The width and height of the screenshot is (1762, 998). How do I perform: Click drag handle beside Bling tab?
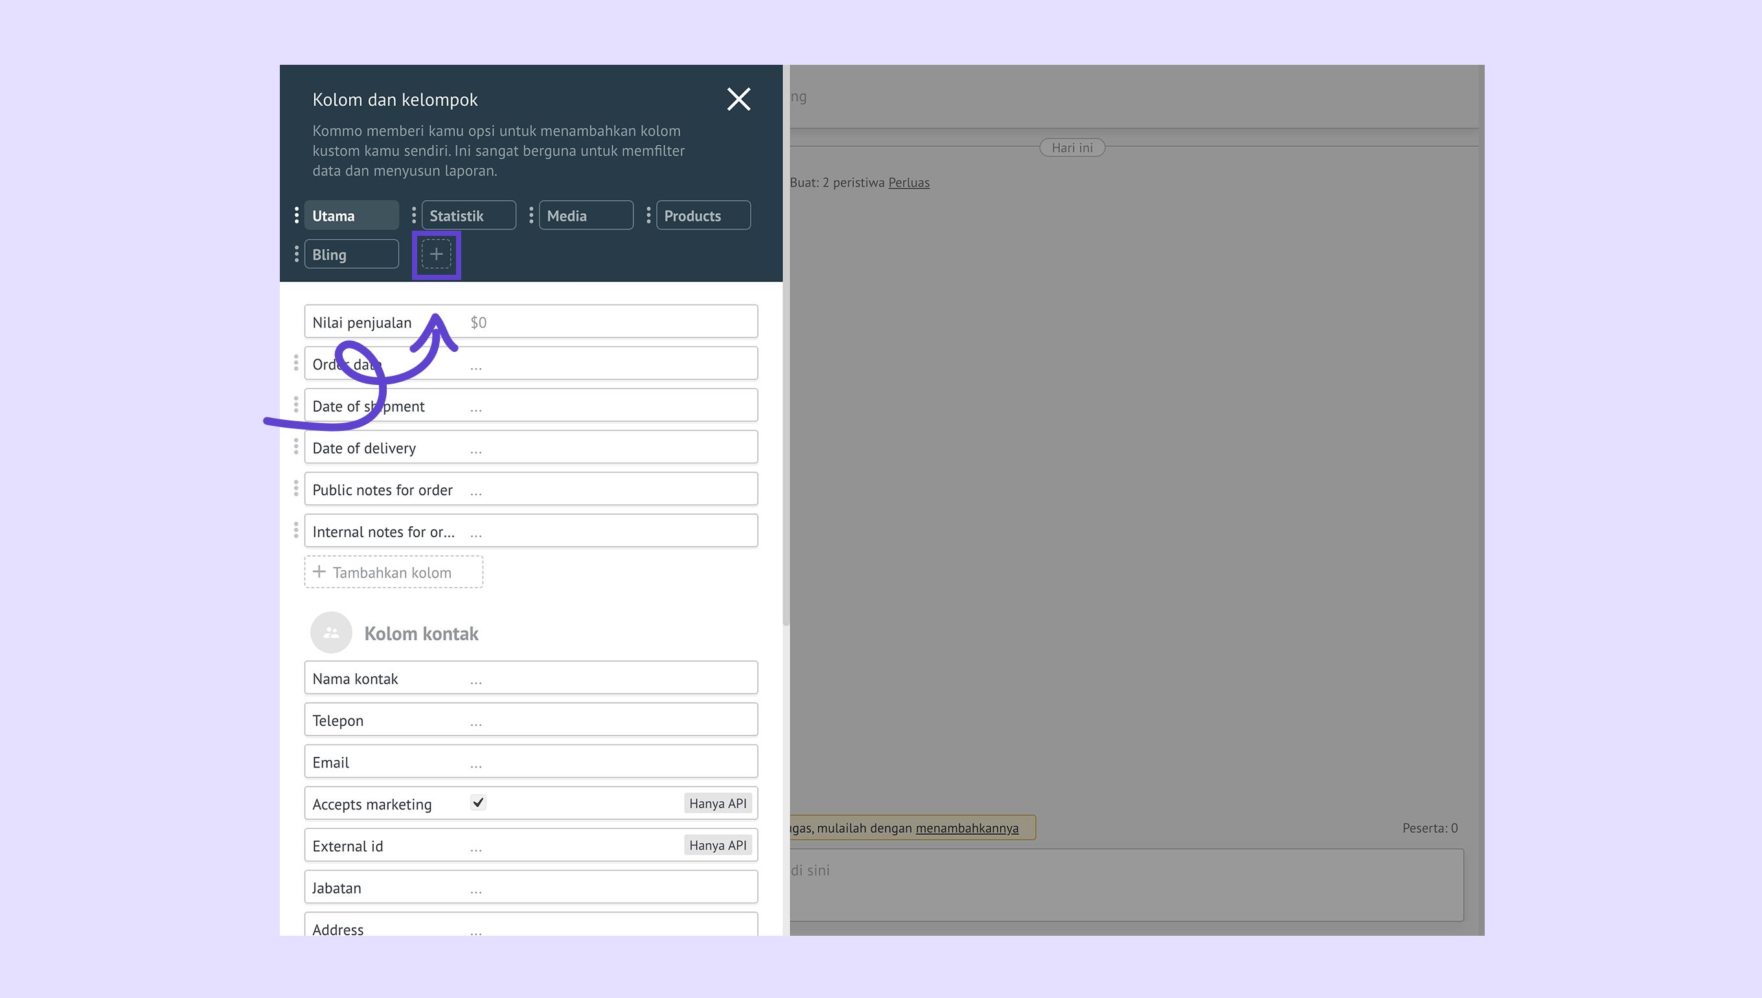tap(296, 254)
